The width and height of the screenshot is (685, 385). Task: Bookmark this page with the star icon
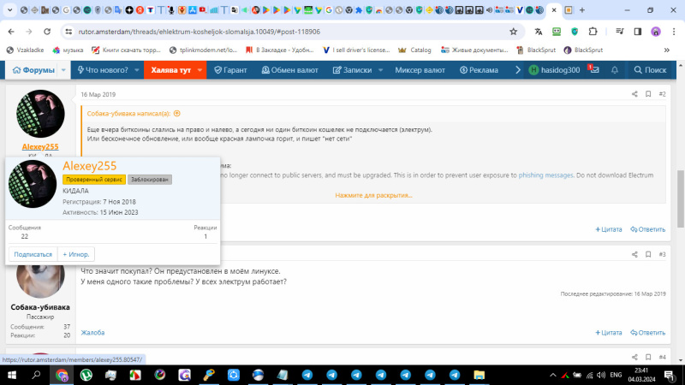click(x=513, y=32)
